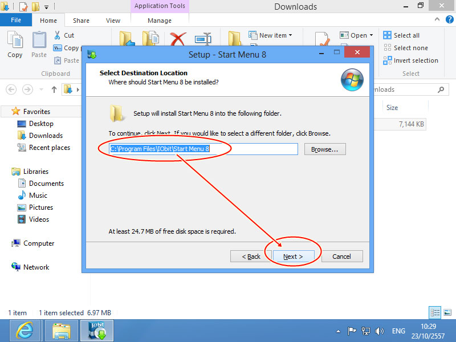Select Pictures in the navigation pane
The image size is (456, 342).
point(40,207)
